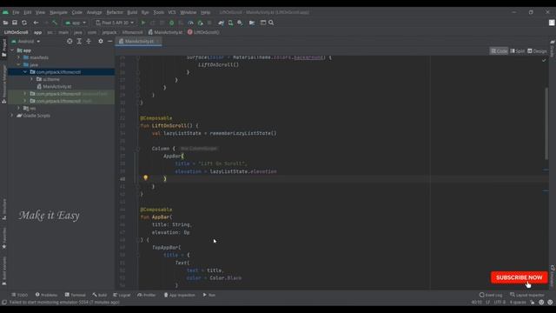Image resolution: width=556 pixels, height=313 pixels.
Task: Open Project panel settings gear
Action: pos(101,41)
